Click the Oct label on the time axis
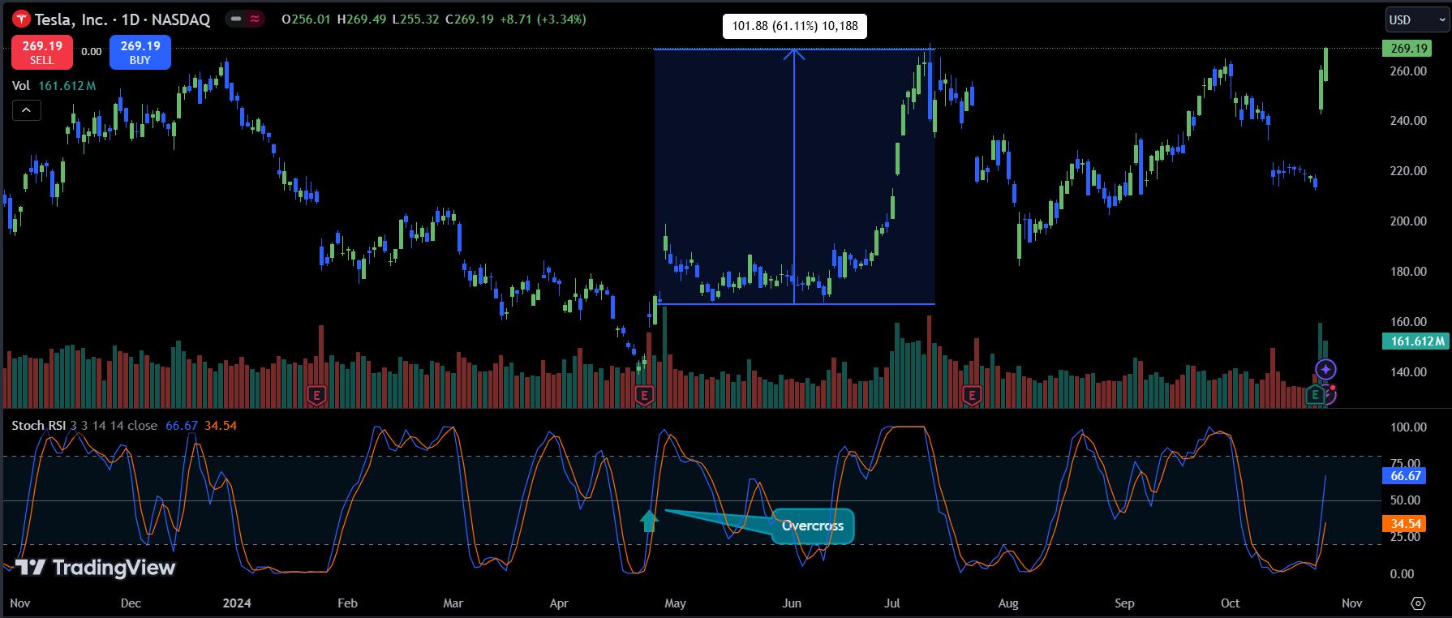The width and height of the screenshot is (1452, 618). [x=1231, y=603]
